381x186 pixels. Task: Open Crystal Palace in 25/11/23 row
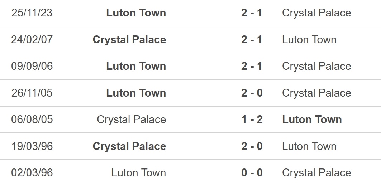[316, 13]
